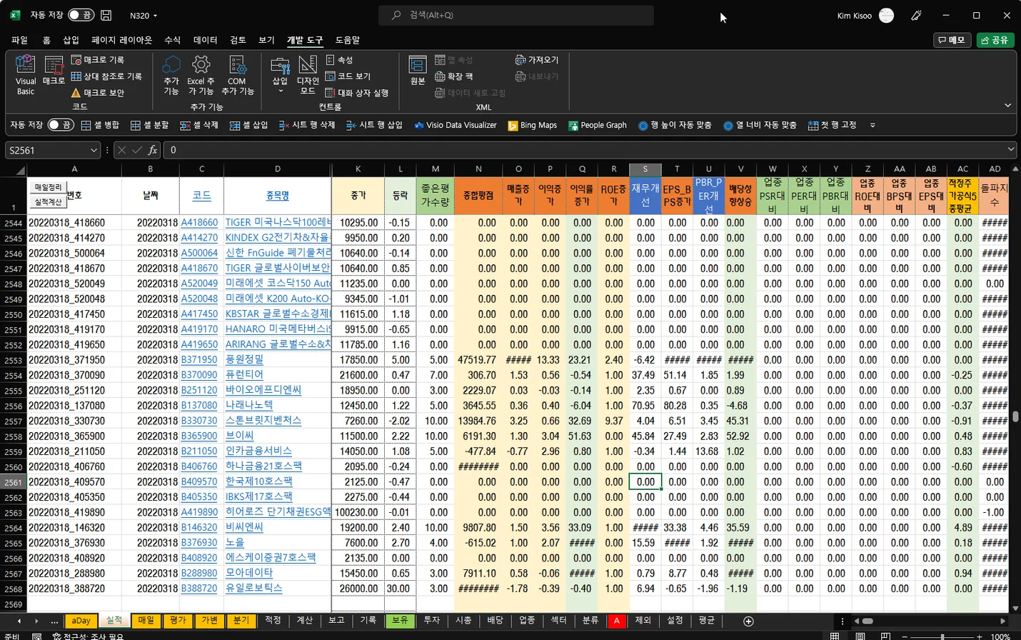Click 셀 삭입 in quick toolbar
This screenshot has width=1021, height=640.
pos(248,125)
